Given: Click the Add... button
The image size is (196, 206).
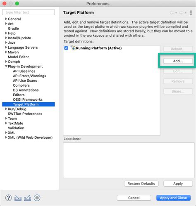Looking at the screenshot, I should pos(178,61).
